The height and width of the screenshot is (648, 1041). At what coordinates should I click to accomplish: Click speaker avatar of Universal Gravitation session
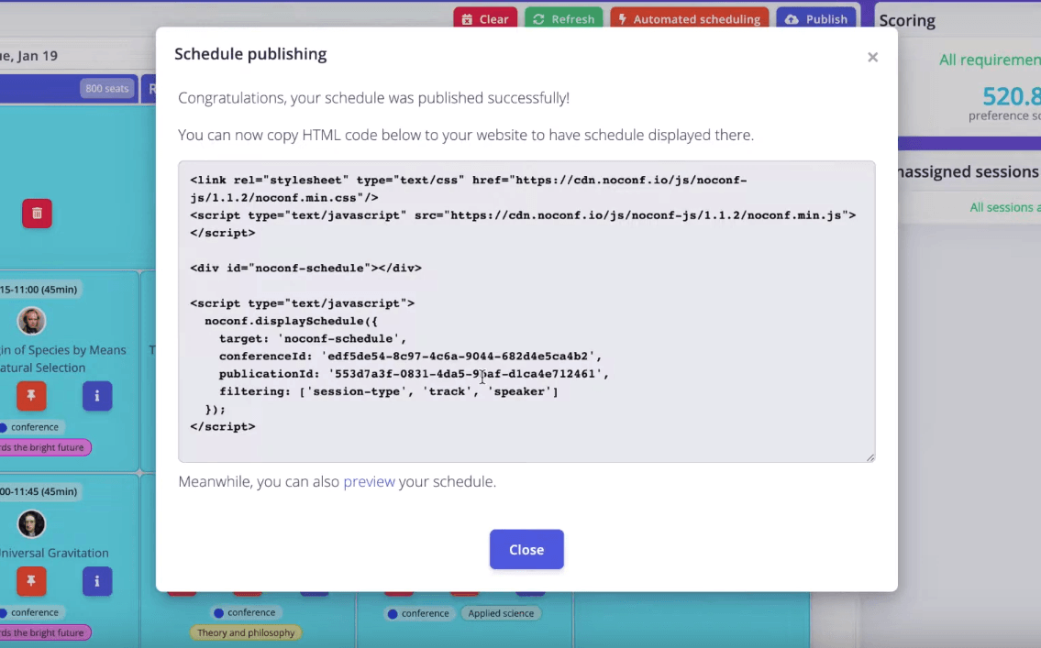click(x=31, y=524)
